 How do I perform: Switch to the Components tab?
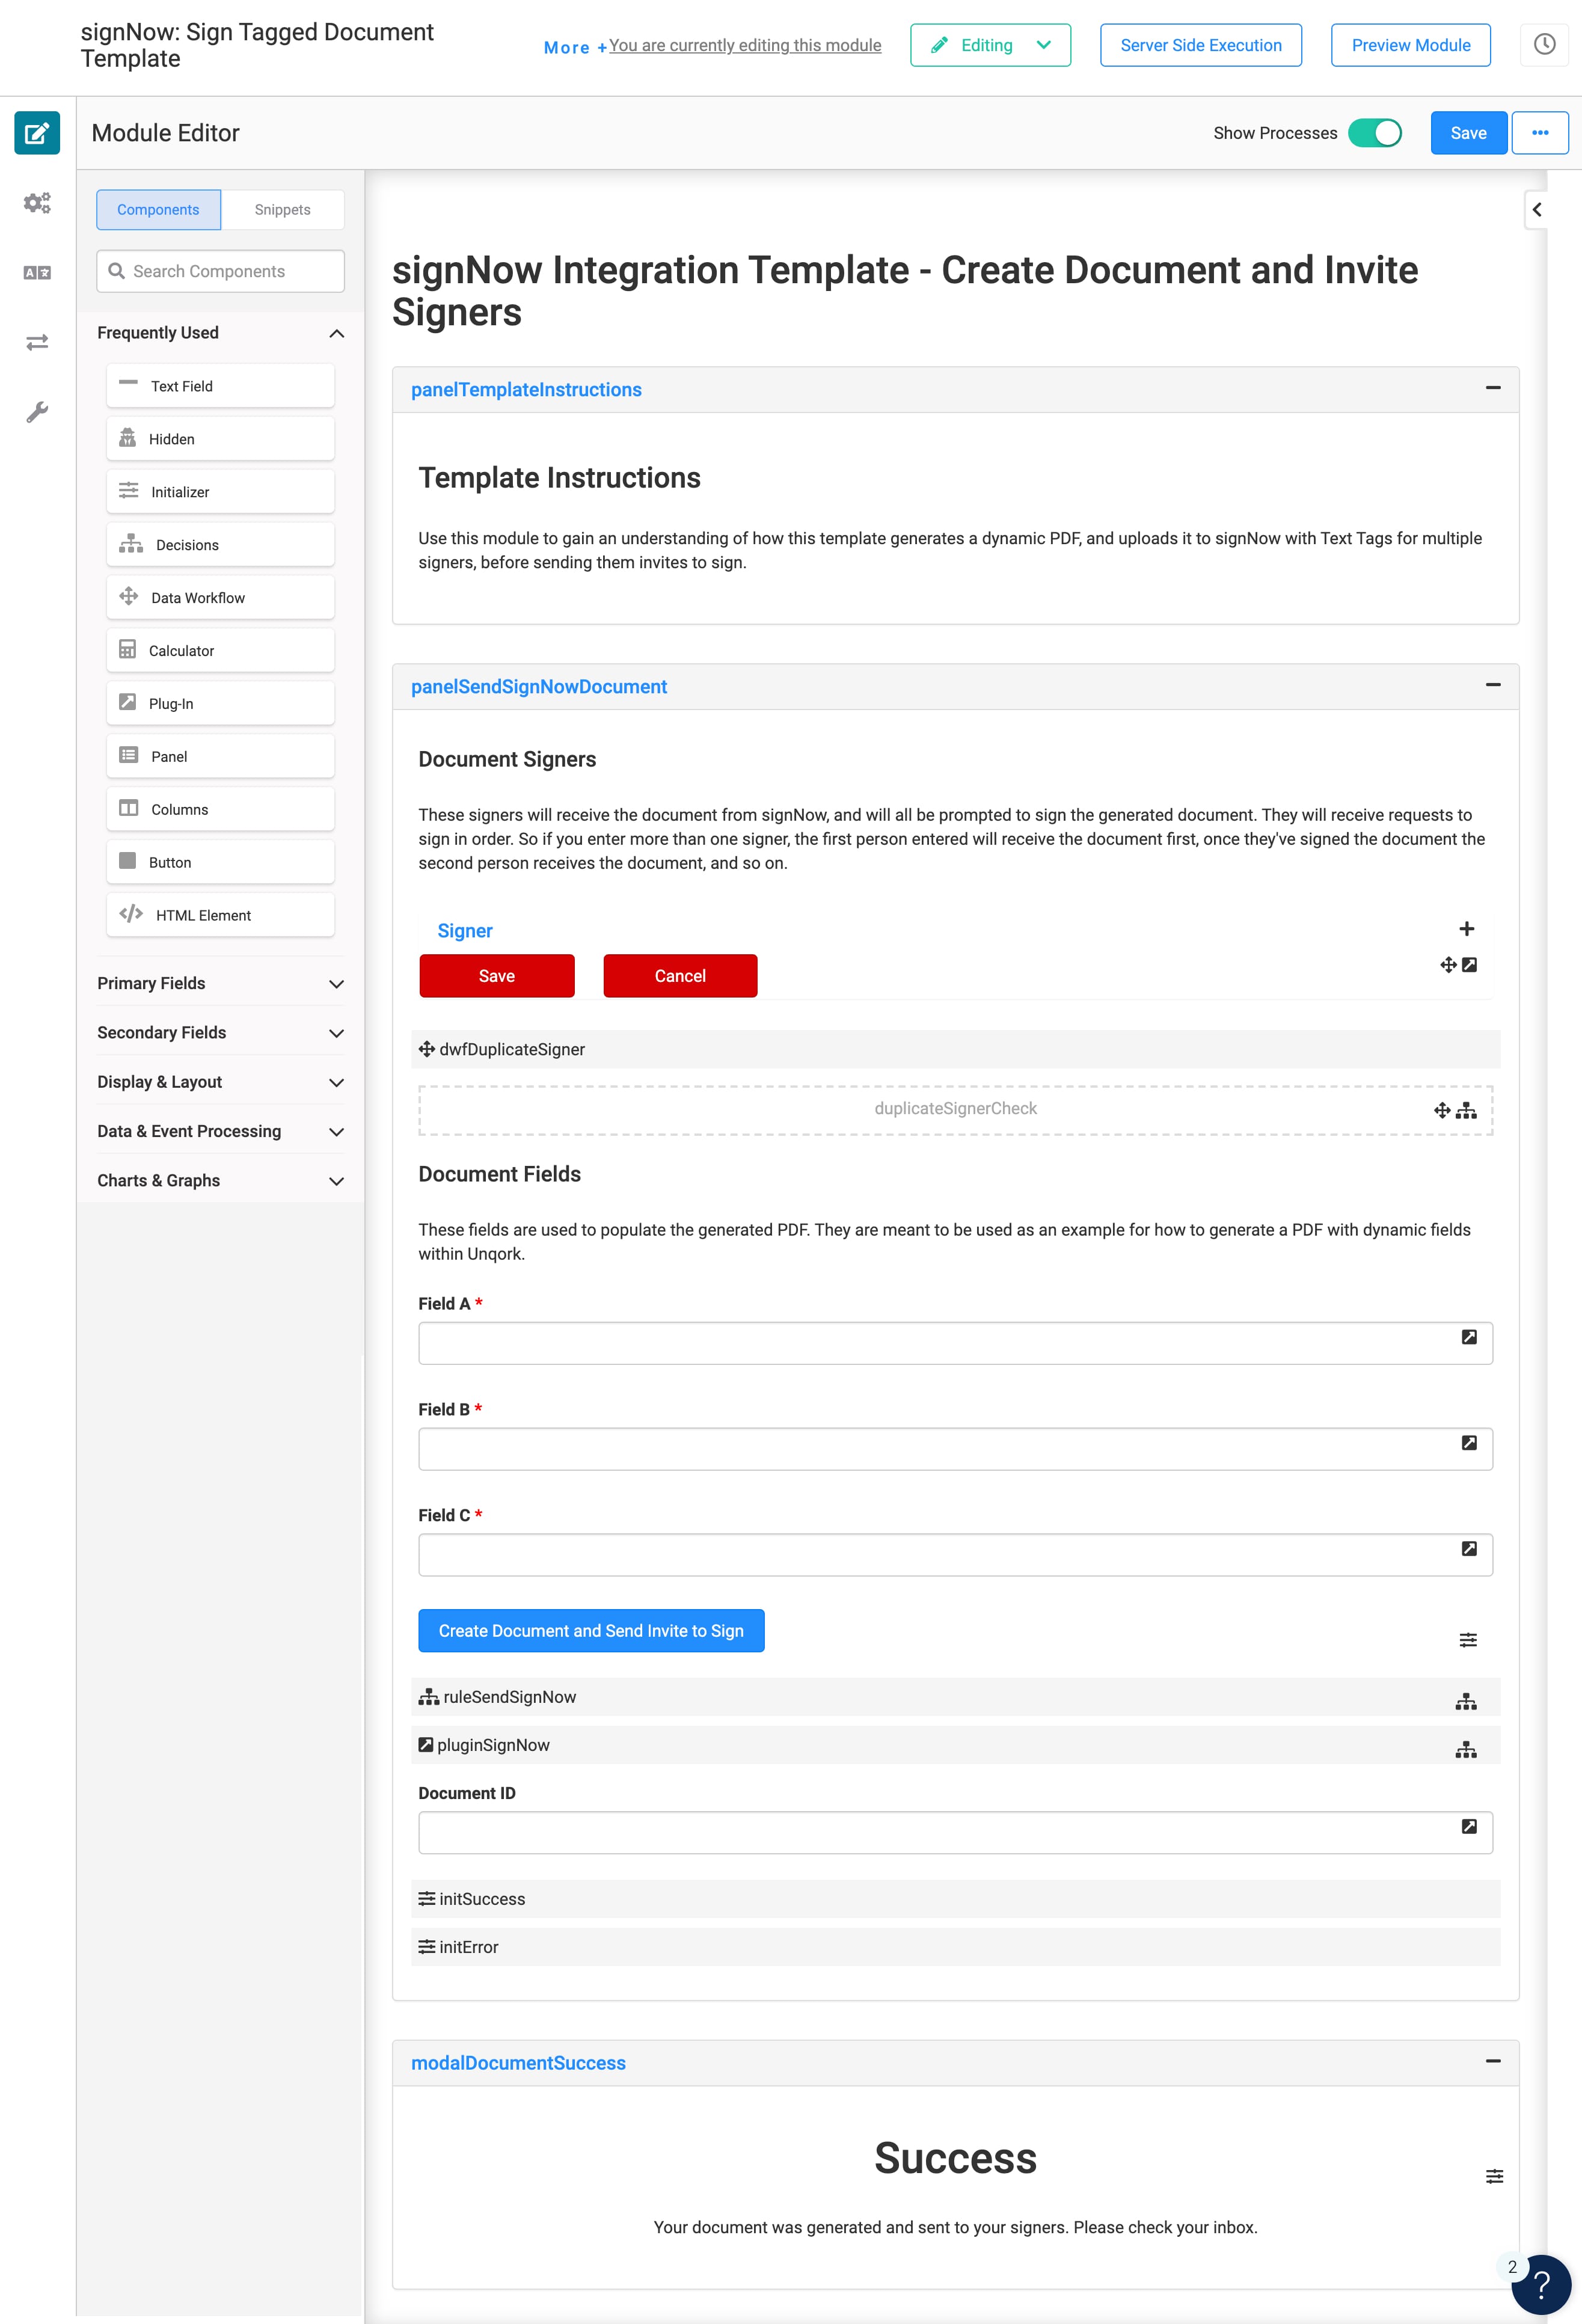(158, 210)
